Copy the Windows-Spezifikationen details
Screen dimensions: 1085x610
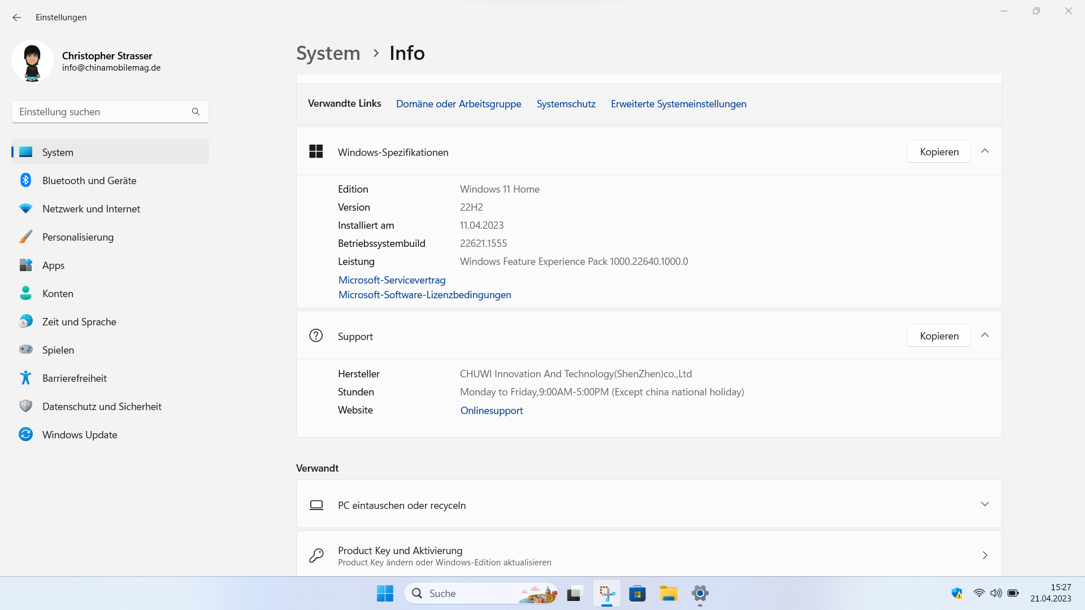pos(939,152)
